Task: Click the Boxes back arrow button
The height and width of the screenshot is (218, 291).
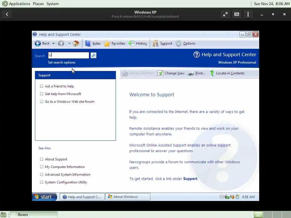Action: 7,14
